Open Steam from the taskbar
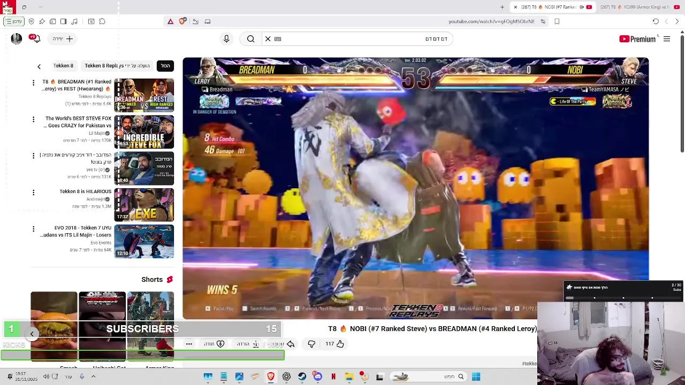Screen dimensions: 685x385 [x=302, y=376]
